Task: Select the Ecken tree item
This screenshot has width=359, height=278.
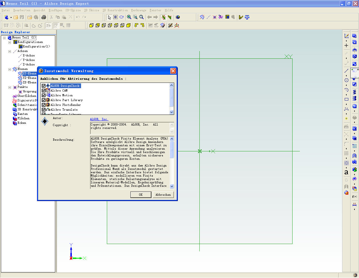Action: 22,123
